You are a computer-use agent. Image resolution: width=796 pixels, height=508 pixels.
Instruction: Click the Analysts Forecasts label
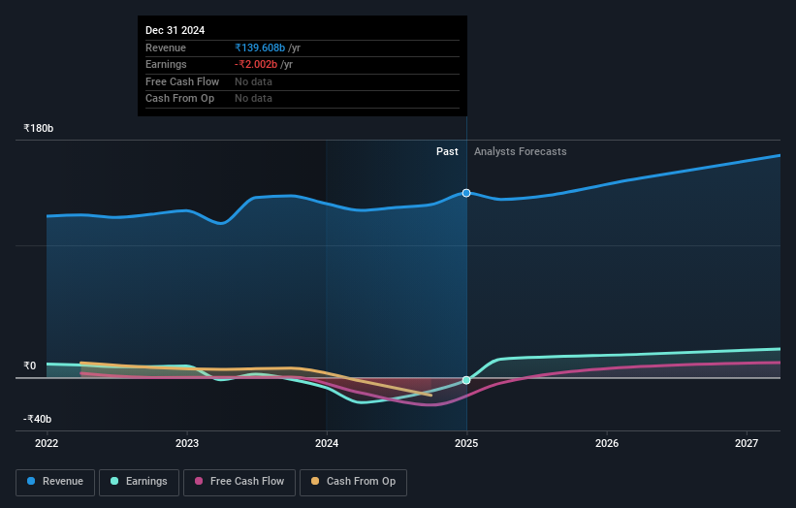[x=521, y=151]
